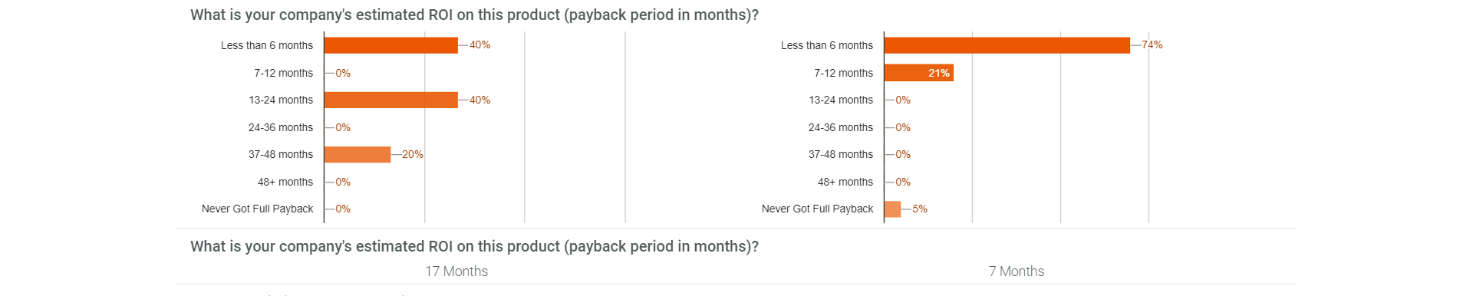Click the right chart's 74% bar

pyautogui.click(x=1007, y=45)
